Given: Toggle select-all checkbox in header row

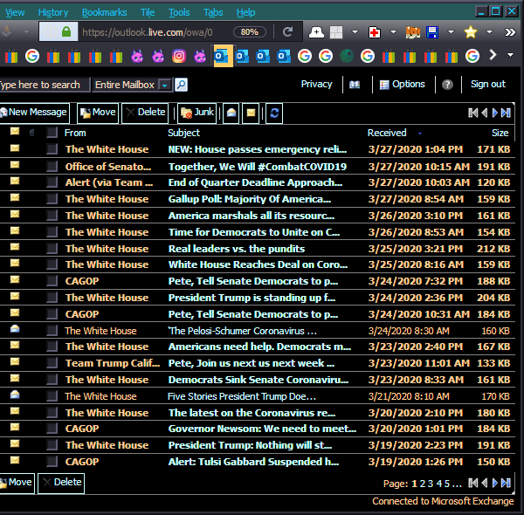Looking at the screenshot, I should pyautogui.click(x=52, y=133).
